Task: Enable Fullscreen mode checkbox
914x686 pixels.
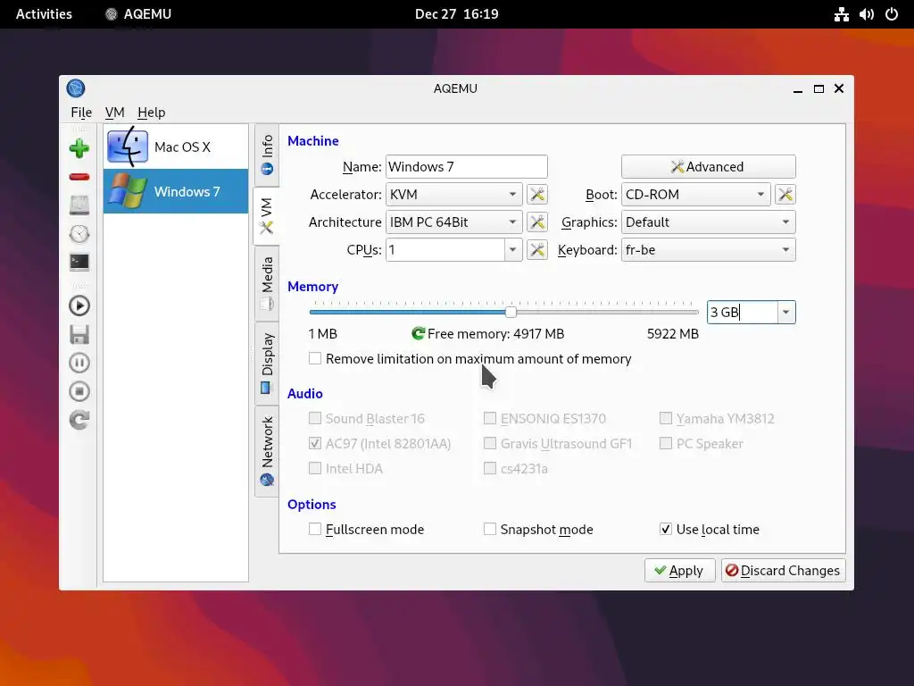Action: (x=315, y=529)
